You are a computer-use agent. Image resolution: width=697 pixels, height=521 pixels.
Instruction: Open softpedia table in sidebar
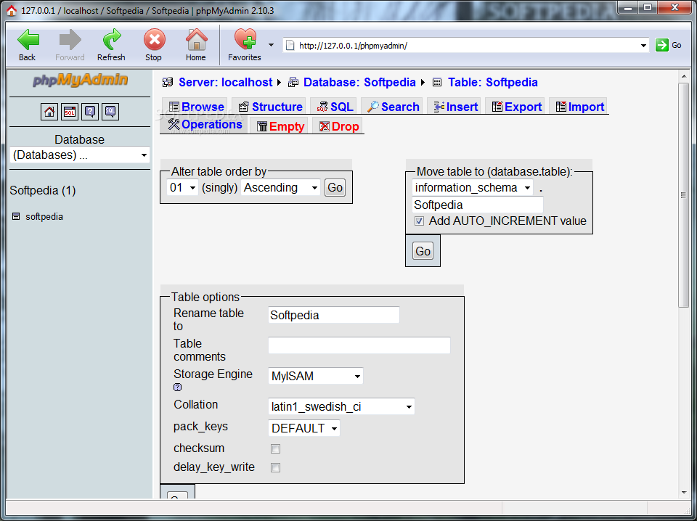tap(44, 217)
